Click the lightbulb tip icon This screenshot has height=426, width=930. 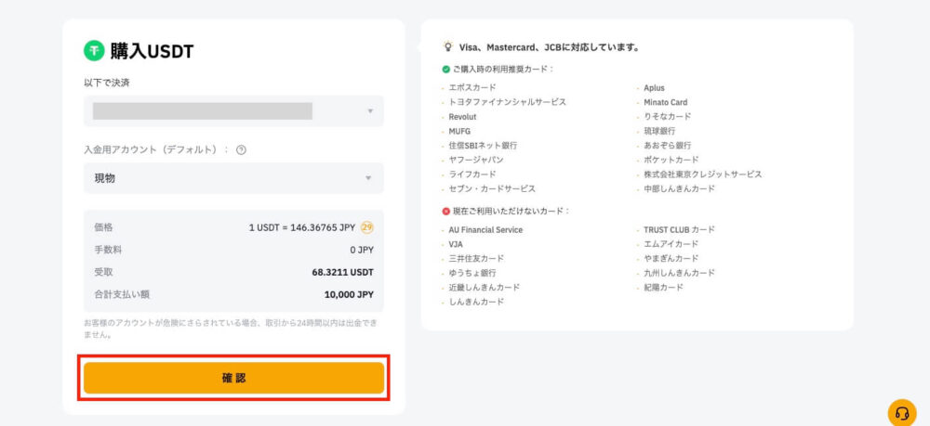point(448,46)
